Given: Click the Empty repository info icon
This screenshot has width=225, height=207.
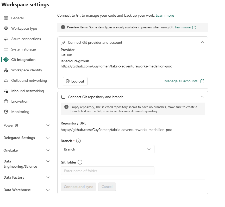Looking at the screenshot, I should tap(66, 107).
